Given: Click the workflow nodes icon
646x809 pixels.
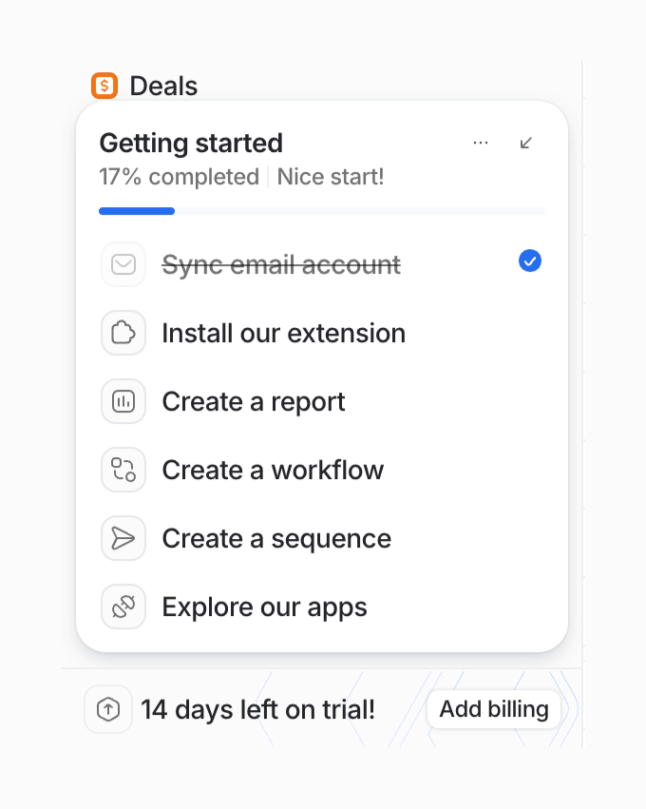Looking at the screenshot, I should [123, 470].
